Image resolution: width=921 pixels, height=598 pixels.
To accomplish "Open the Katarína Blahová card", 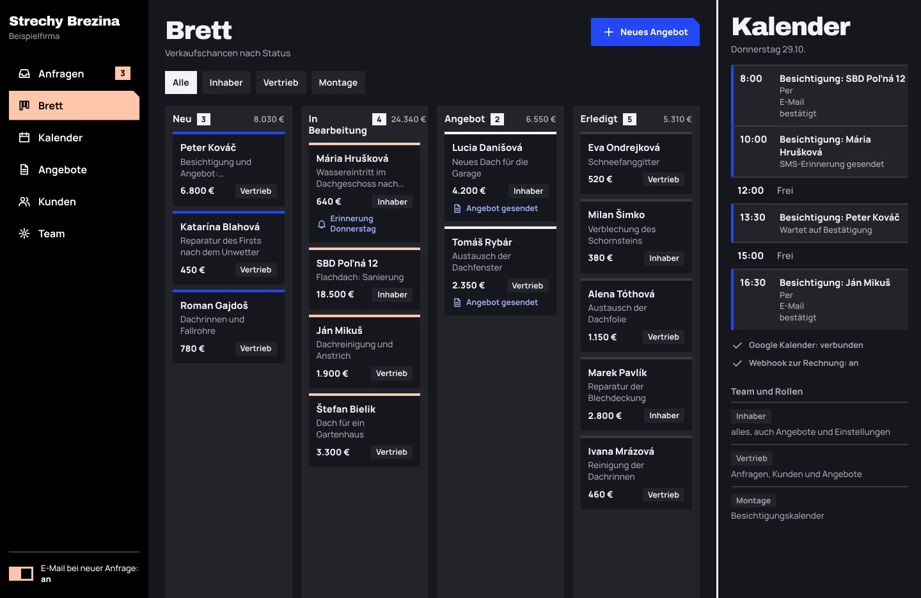I will click(228, 248).
